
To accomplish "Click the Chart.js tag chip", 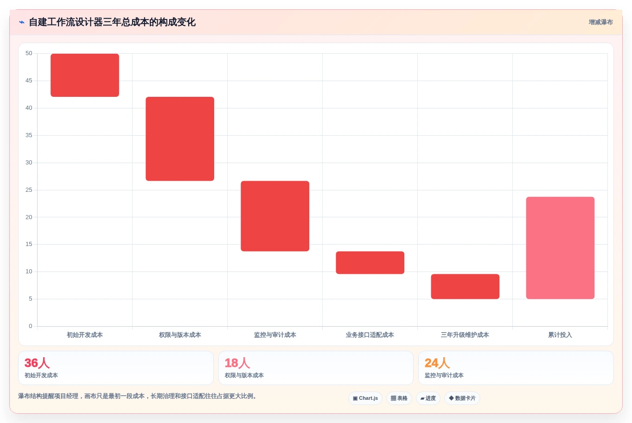I will [365, 398].
